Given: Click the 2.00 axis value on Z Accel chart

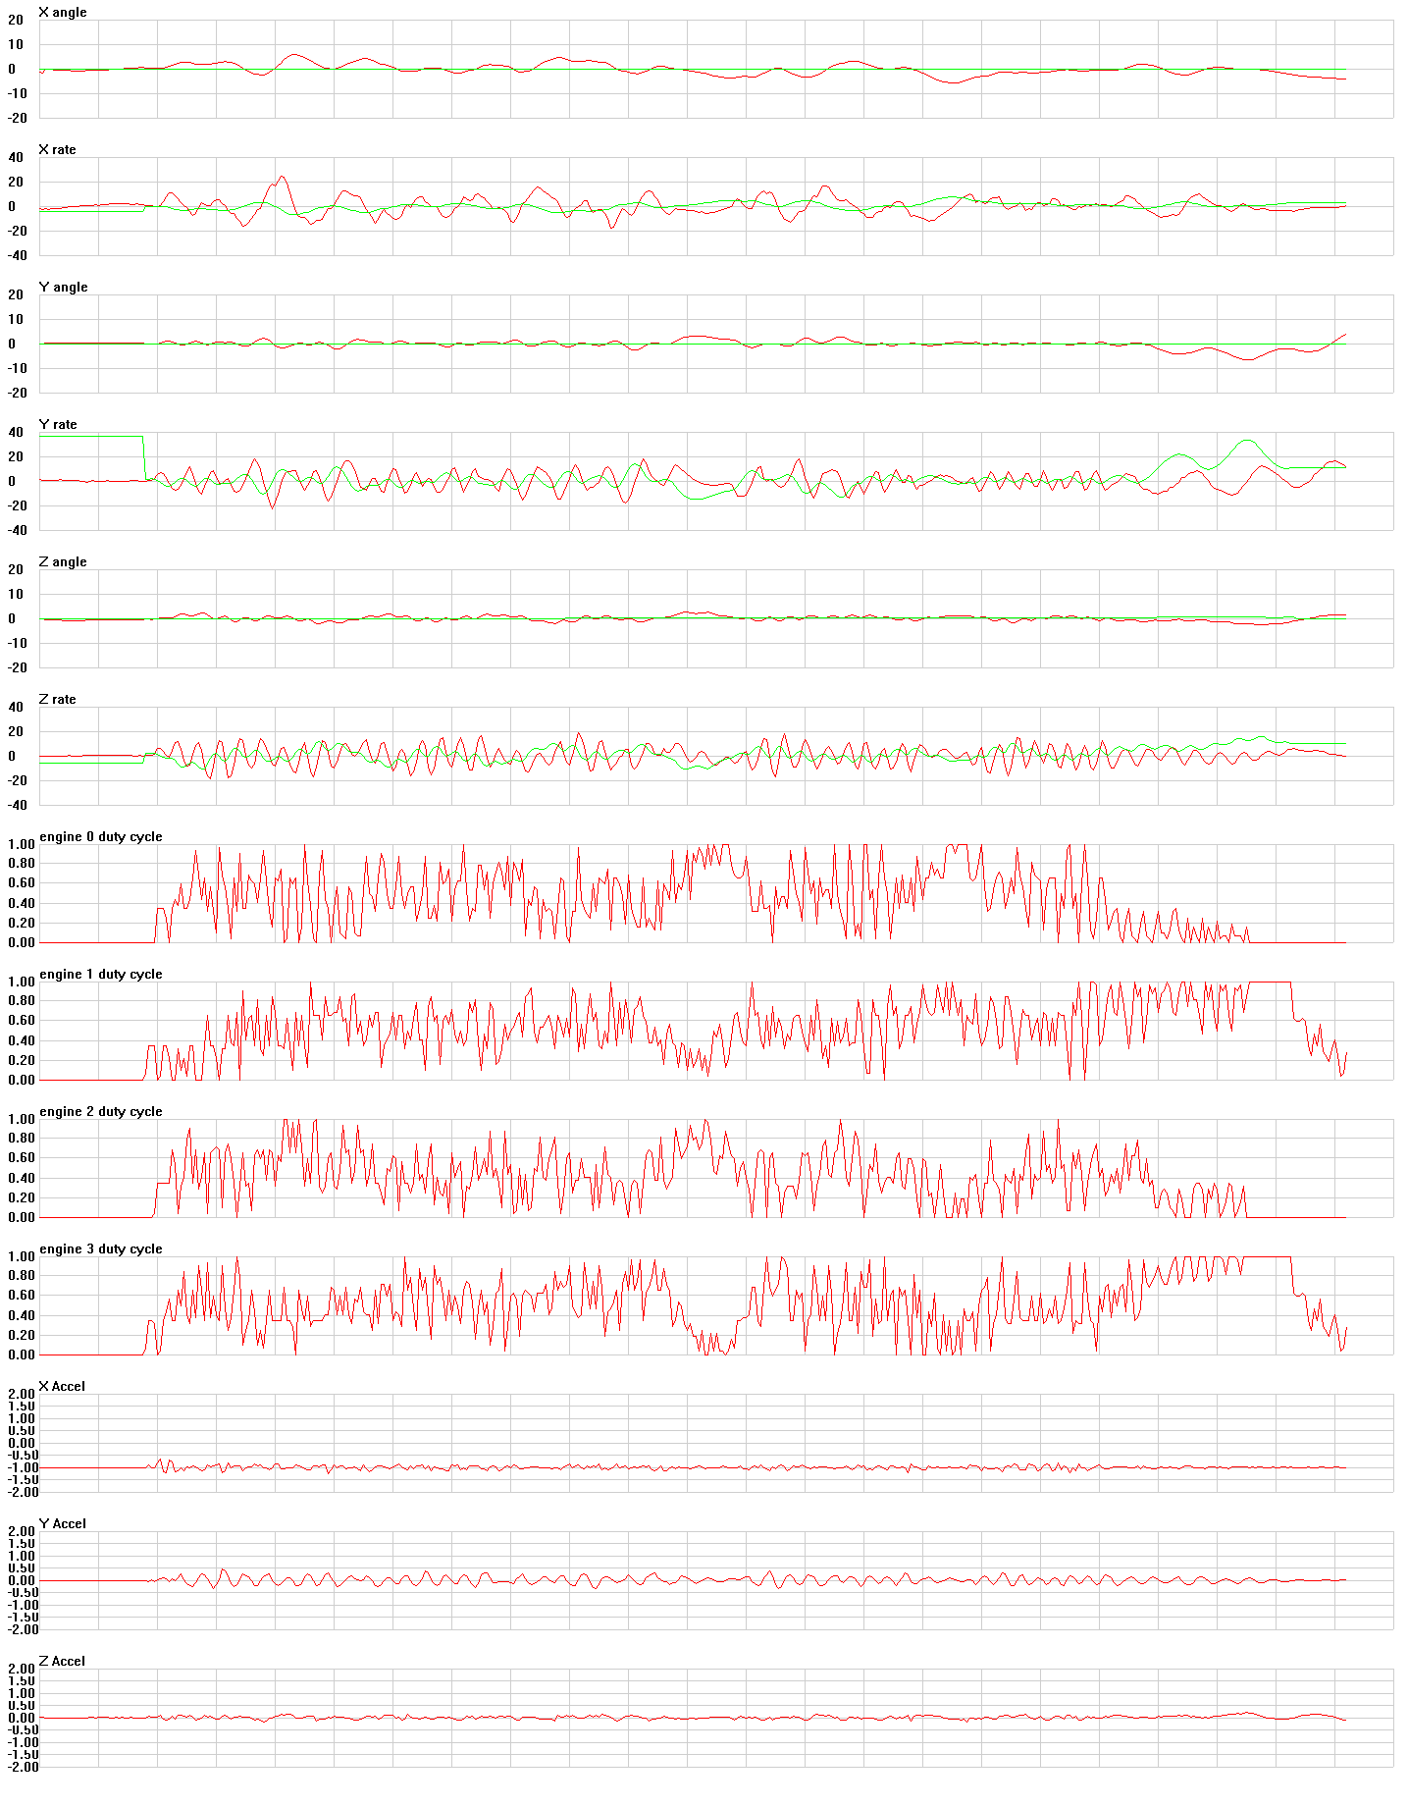Looking at the screenshot, I should (x=22, y=1669).
